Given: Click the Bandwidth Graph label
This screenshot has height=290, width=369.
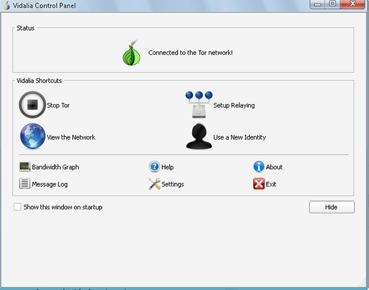Looking at the screenshot, I should click(55, 167).
